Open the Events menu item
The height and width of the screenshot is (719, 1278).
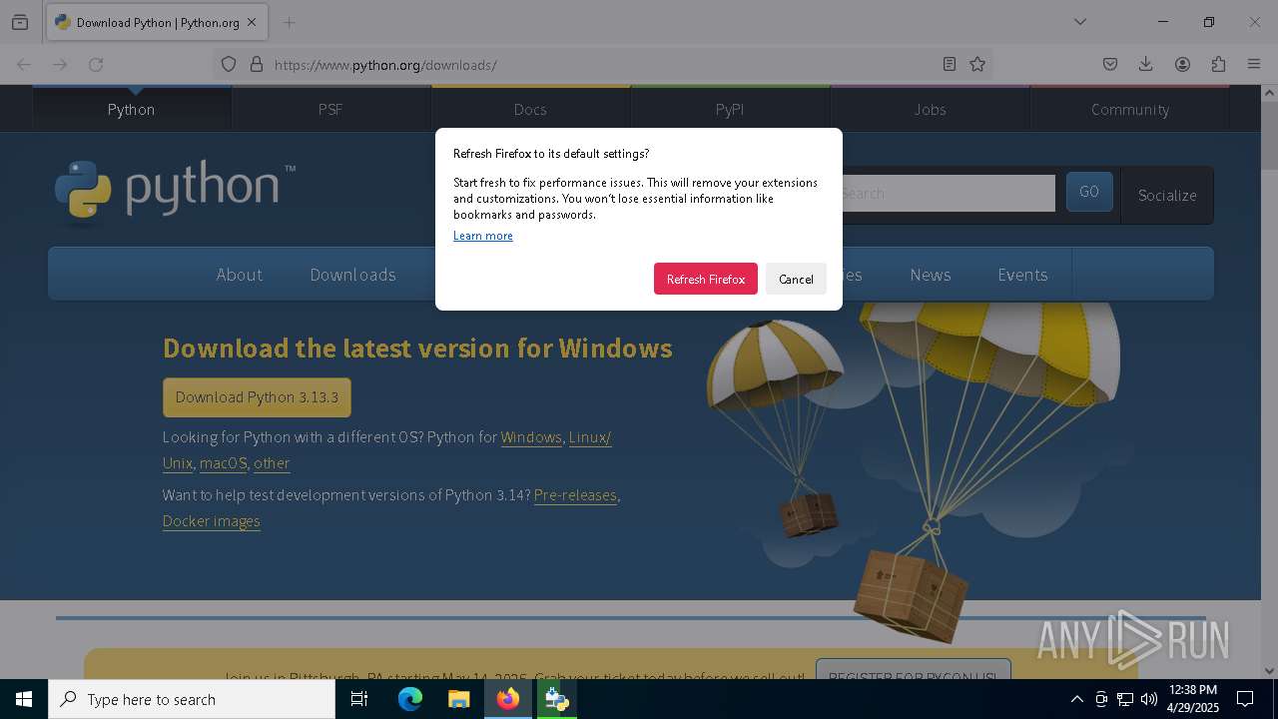click(1022, 275)
